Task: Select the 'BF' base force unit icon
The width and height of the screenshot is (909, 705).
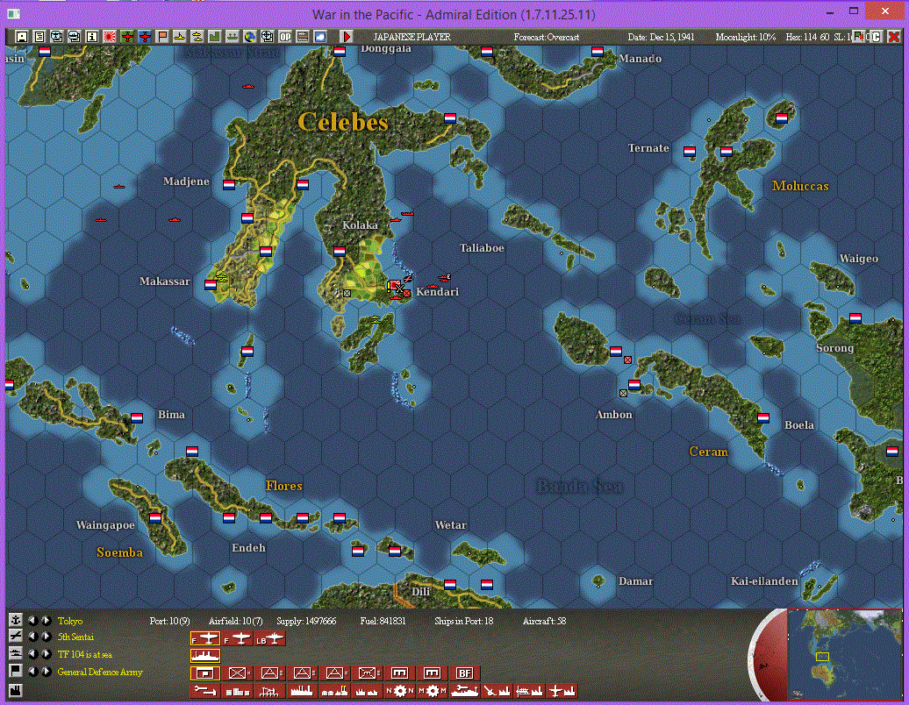Action: pos(464,673)
